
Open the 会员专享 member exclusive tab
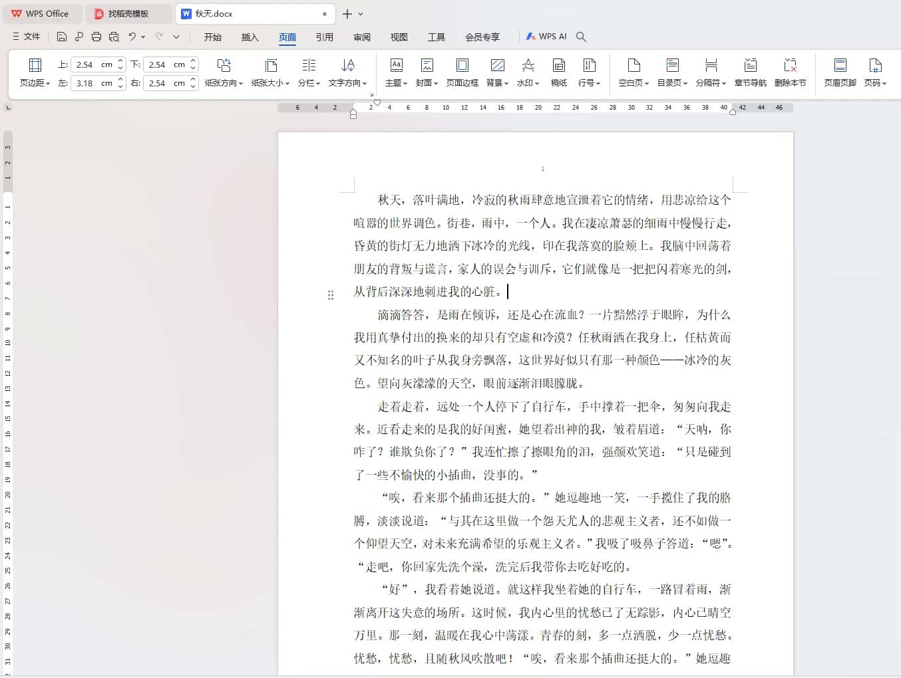tap(482, 37)
